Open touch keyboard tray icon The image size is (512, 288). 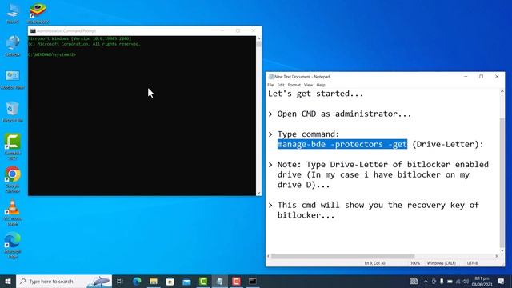pos(414,281)
